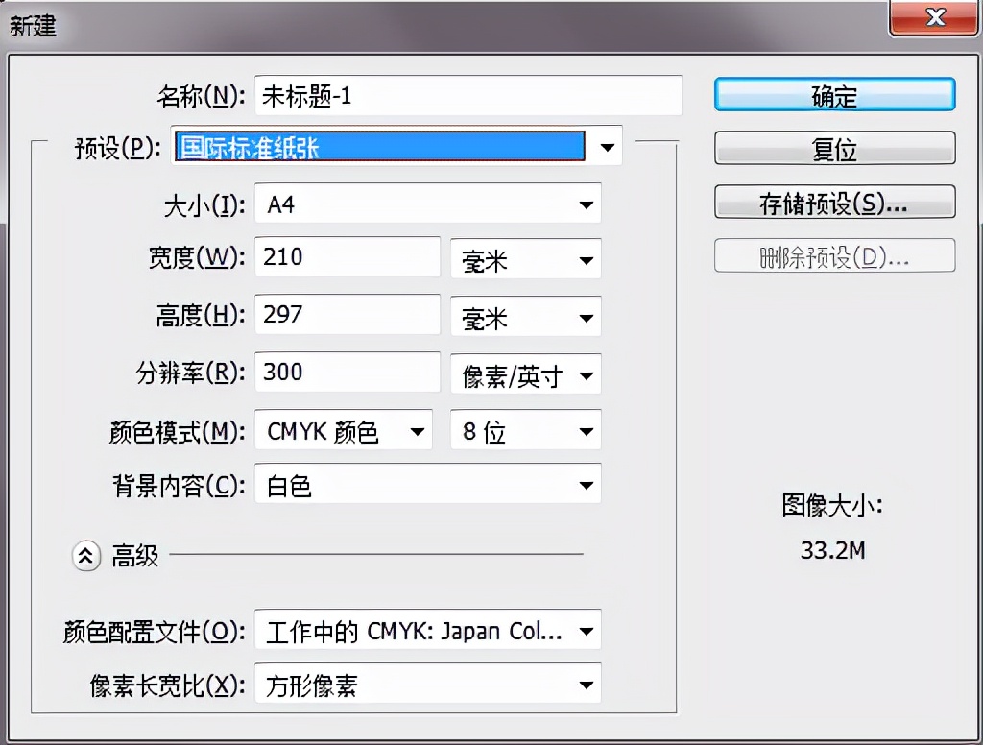This screenshot has width=983, height=745.
Task: Open the 背景内容 白色 dropdown
Action: coord(428,484)
